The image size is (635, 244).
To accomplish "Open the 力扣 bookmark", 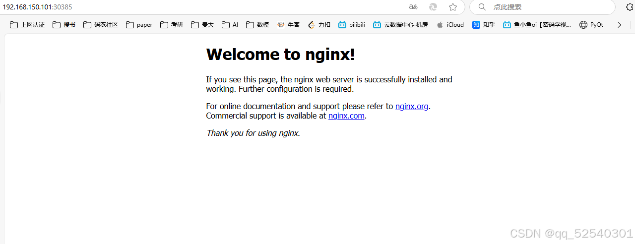I will pyautogui.click(x=319, y=24).
